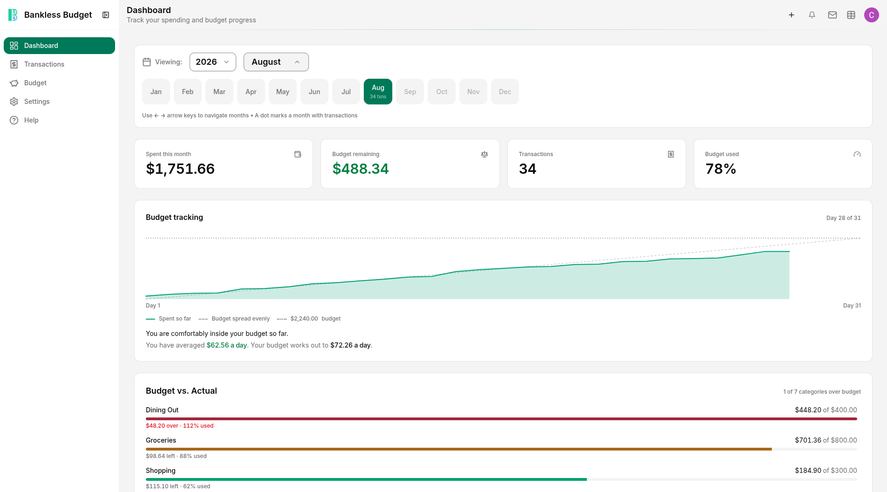Select the May month button
The height and width of the screenshot is (492, 887).
click(x=283, y=92)
